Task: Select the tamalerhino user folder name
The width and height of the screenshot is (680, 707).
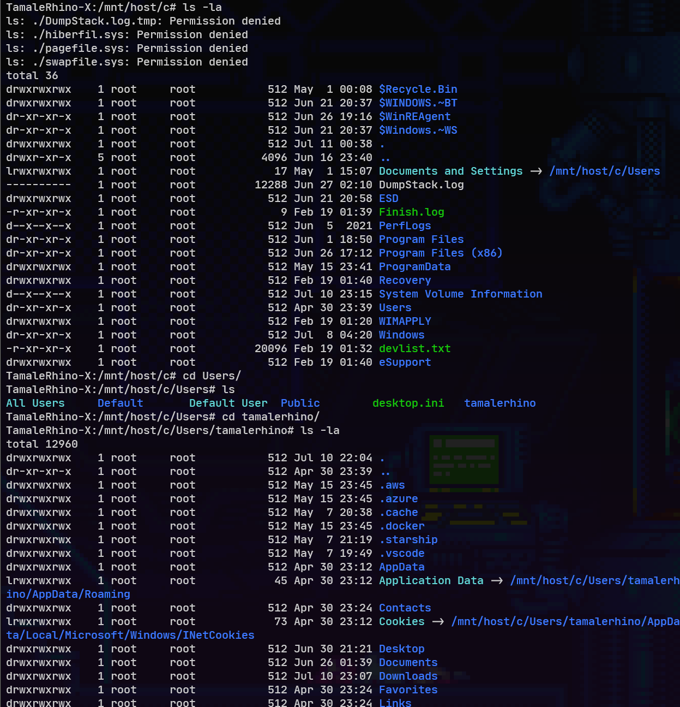Action: [500, 403]
